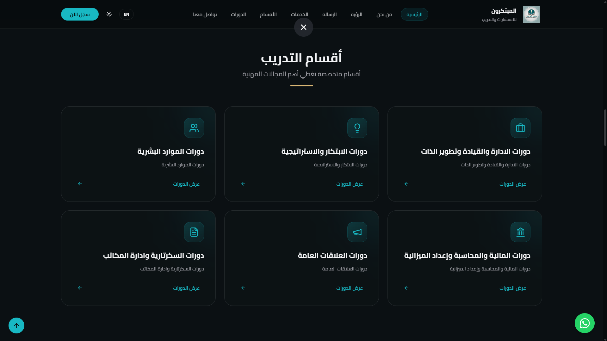Click the briefcase icon on management courses card

(520, 128)
